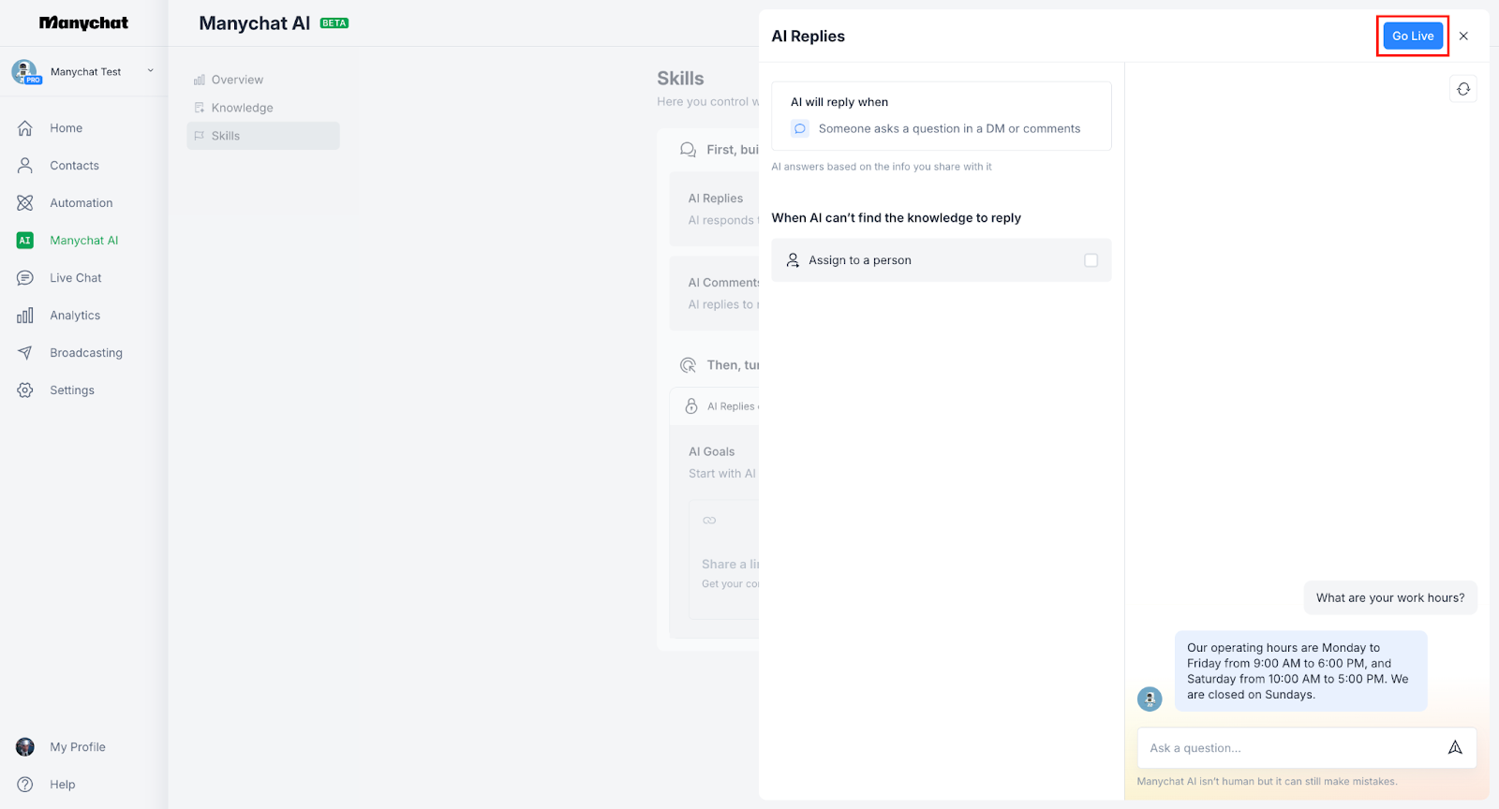1499x809 pixels.
Task: Click the send message arrow icon
Action: pos(1454,747)
